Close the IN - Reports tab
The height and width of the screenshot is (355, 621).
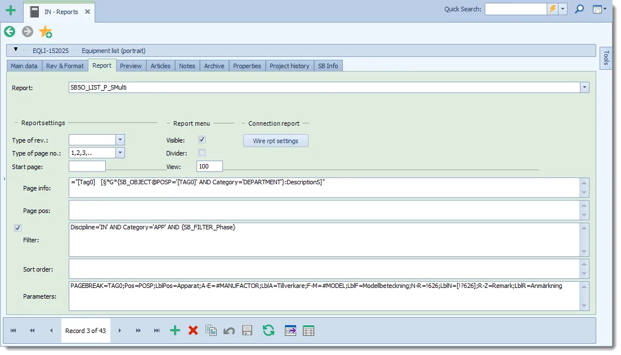click(87, 11)
